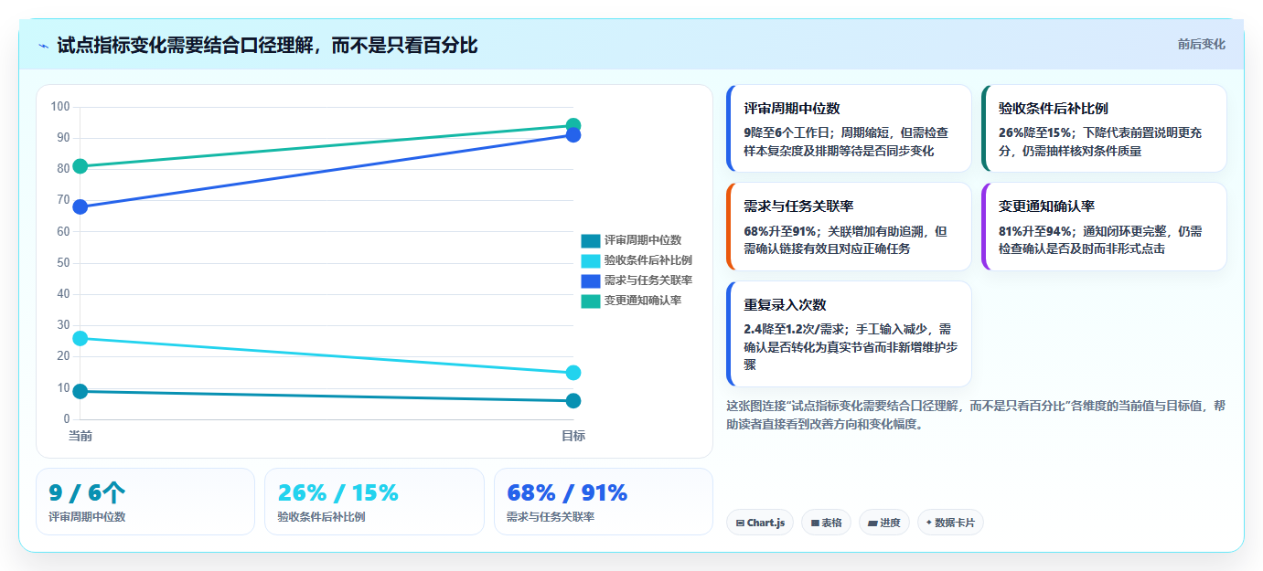Open the 评审周期中位数 insight card title
The image size is (1263, 571).
click(x=792, y=109)
